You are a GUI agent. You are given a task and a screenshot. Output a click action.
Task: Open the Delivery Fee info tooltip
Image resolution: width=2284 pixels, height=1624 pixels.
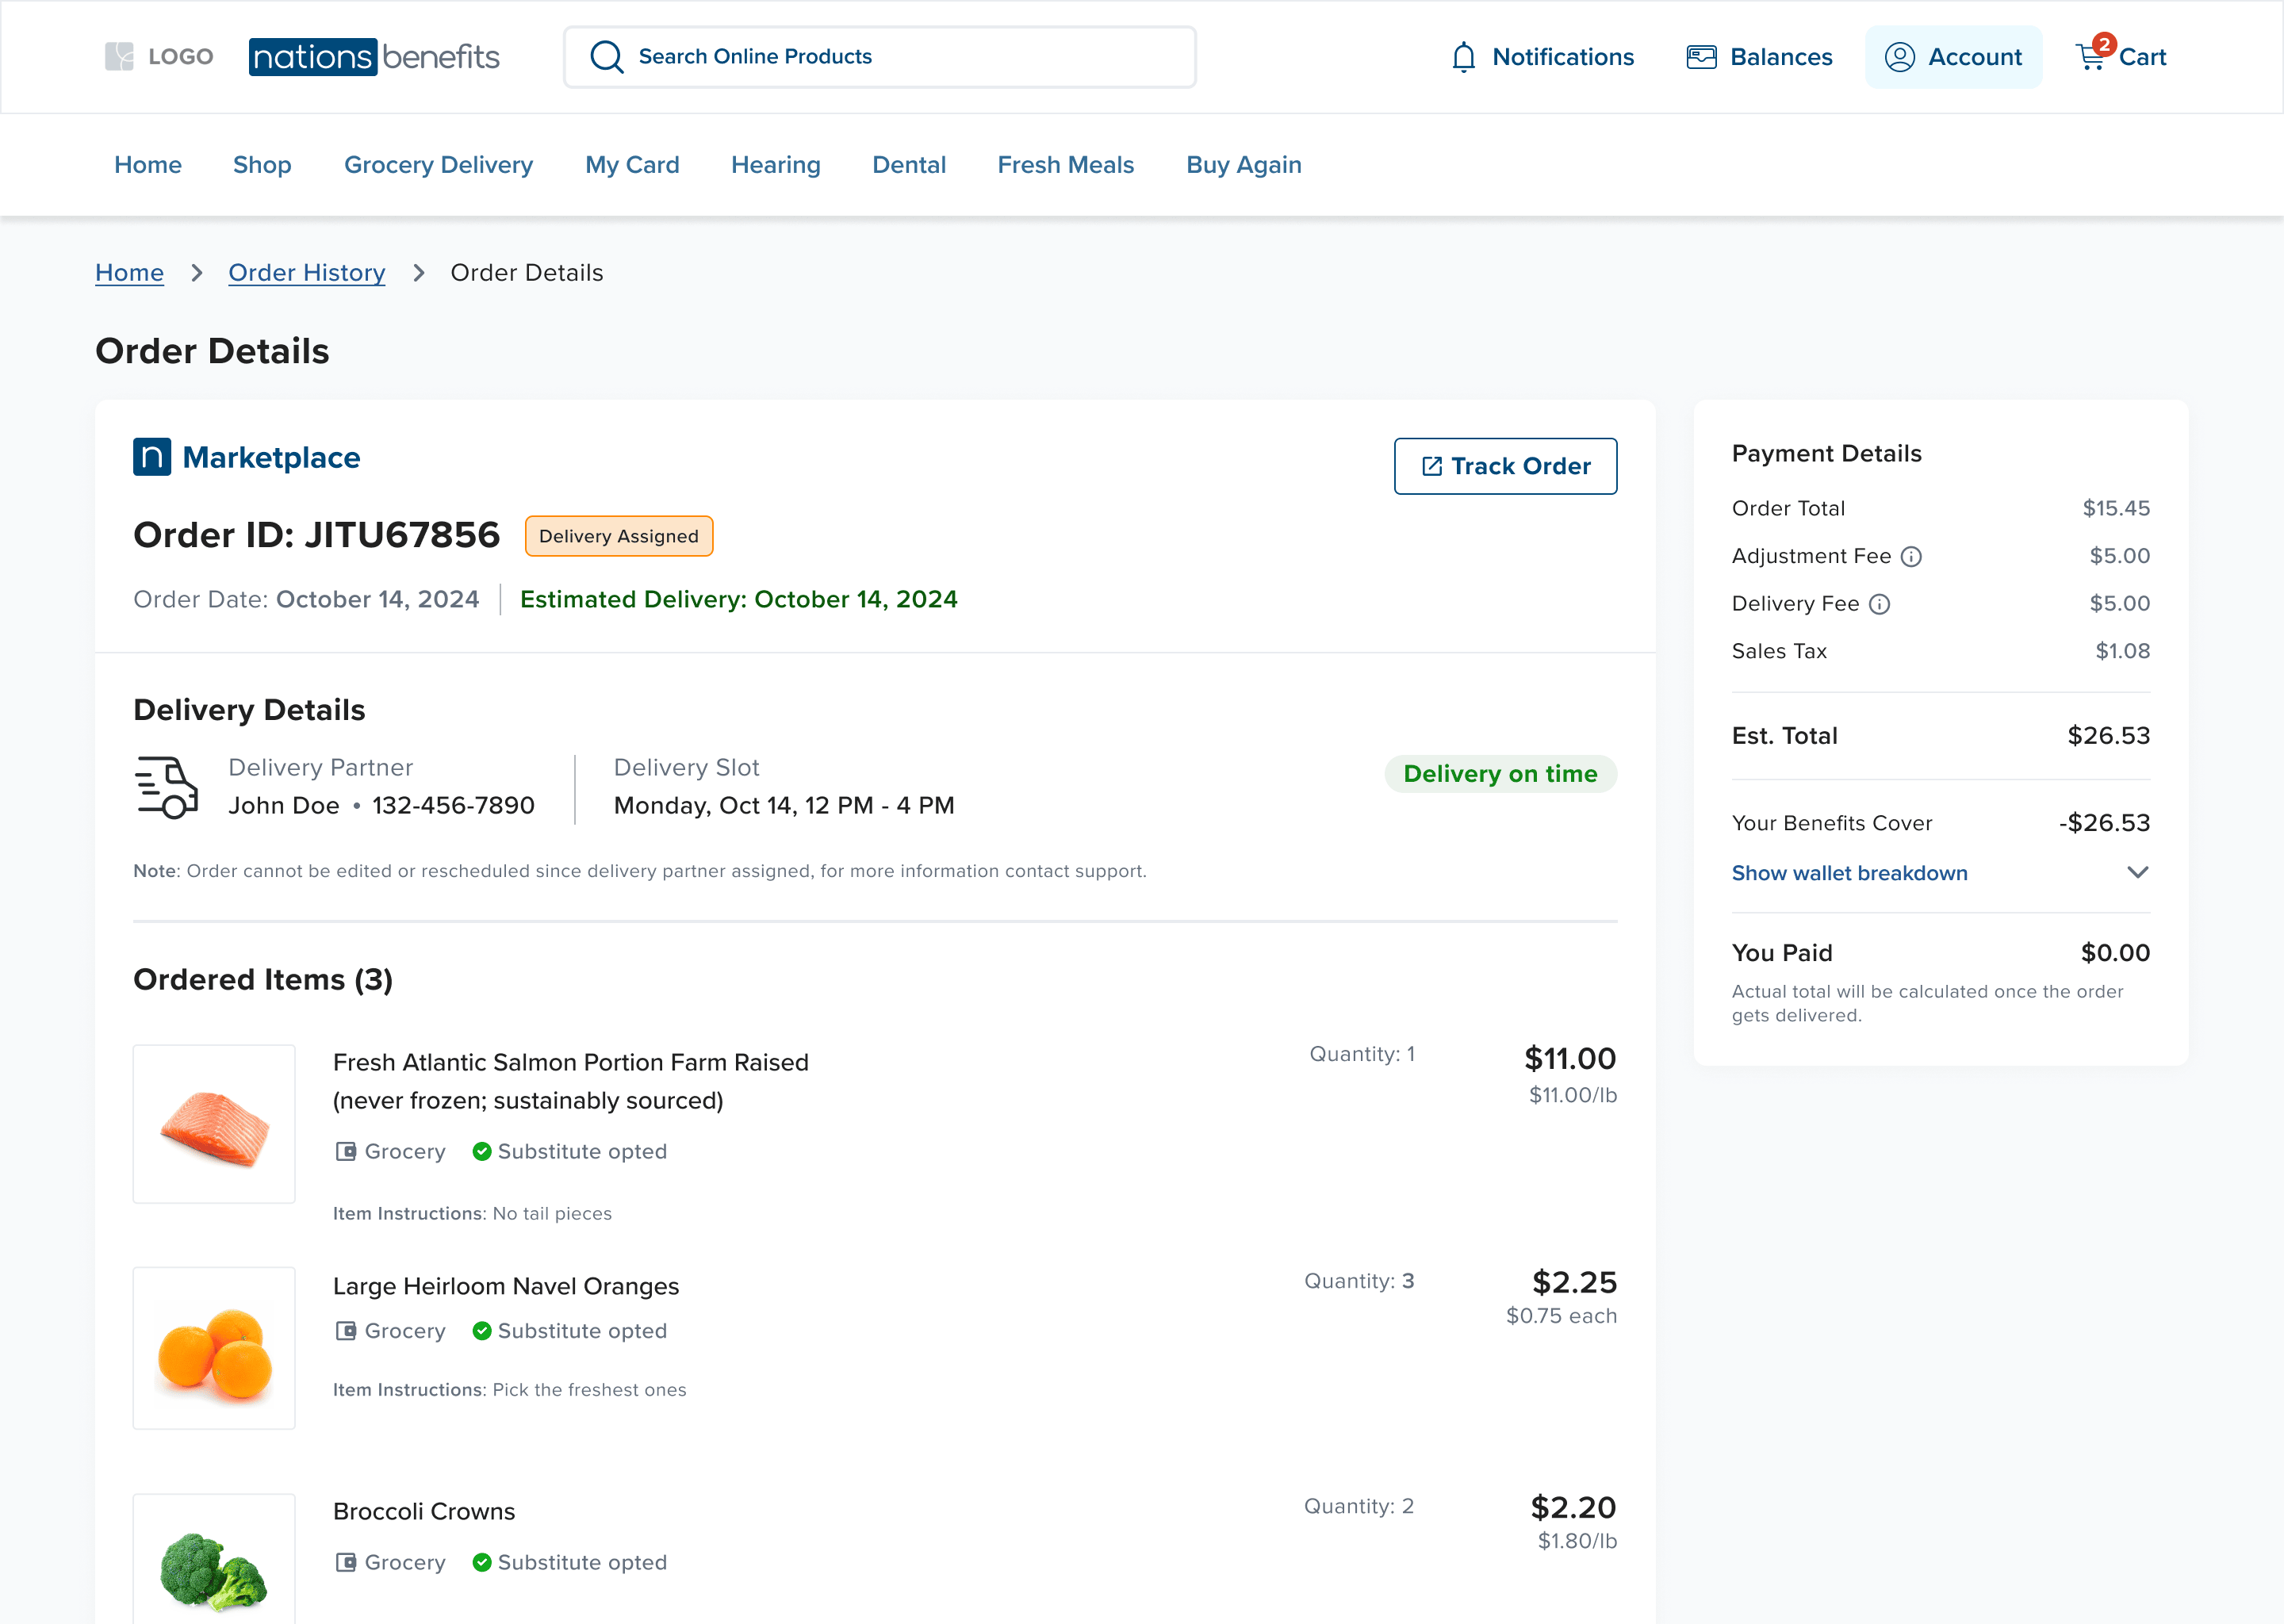point(1881,604)
